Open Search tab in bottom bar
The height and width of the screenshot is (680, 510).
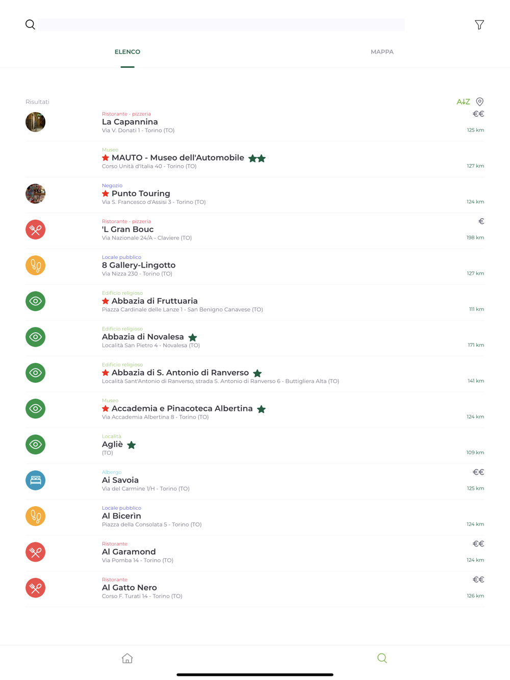(x=382, y=658)
